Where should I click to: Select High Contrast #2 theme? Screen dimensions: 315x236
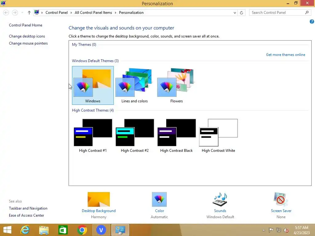[x=135, y=136]
